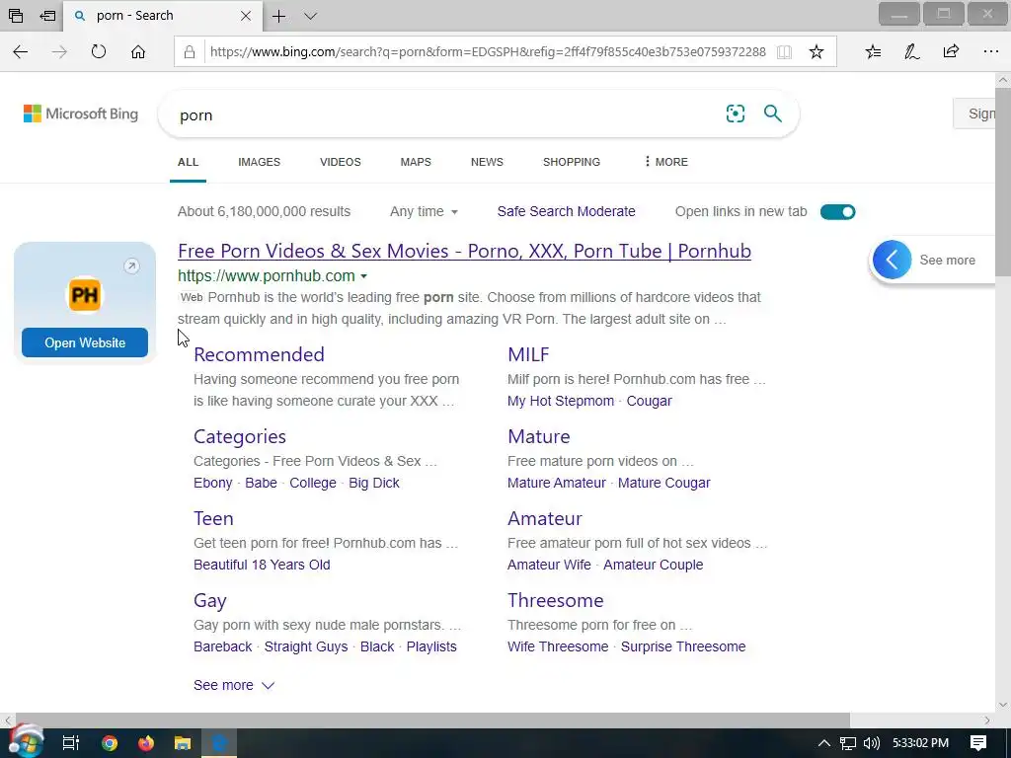Open the add notes pen tool
This screenshot has width=1011, height=758.
(x=911, y=52)
